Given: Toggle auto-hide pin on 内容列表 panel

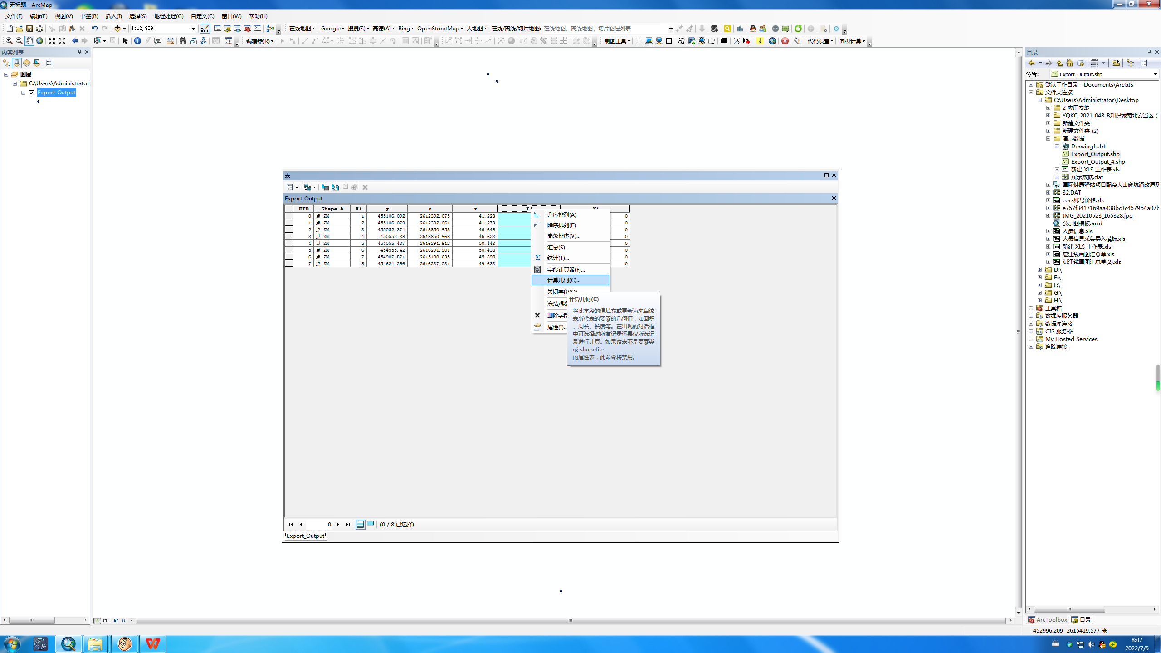Looking at the screenshot, I should [79, 52].
